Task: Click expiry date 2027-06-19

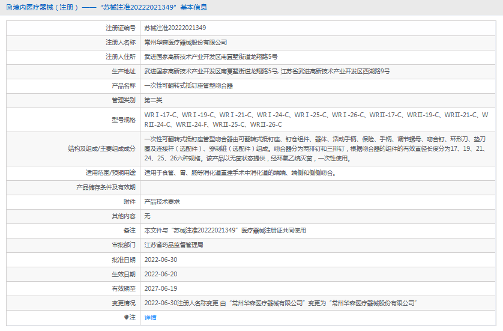Action: 161,288
